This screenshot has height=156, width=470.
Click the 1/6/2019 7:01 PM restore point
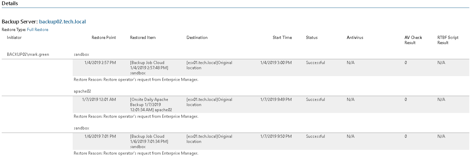(100, 136)
